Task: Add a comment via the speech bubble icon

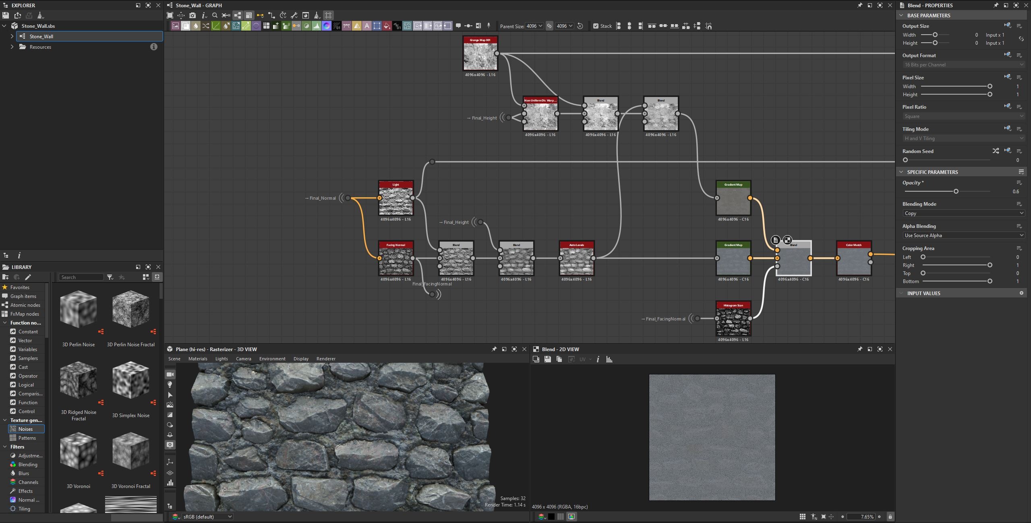Action: [x=458, y=26]
